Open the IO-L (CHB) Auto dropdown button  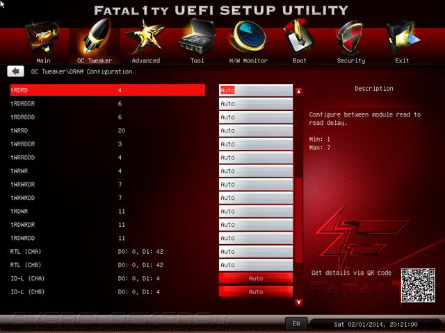pos(256,292)
